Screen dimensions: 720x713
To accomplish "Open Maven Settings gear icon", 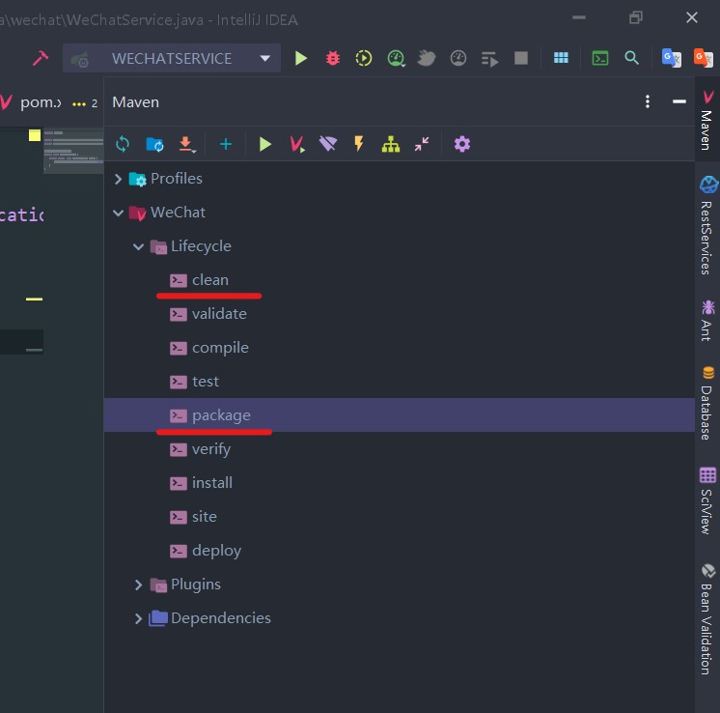I will tap(462, 144).
